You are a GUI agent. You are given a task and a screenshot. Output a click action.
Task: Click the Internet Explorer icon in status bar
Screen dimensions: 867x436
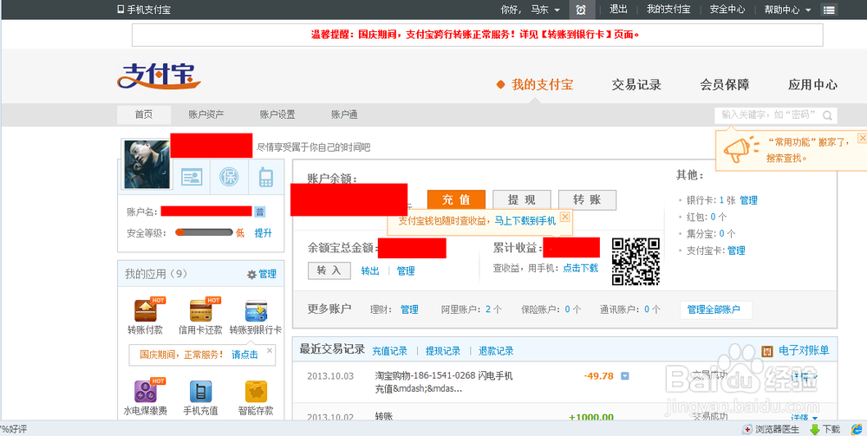coord(857,429)
